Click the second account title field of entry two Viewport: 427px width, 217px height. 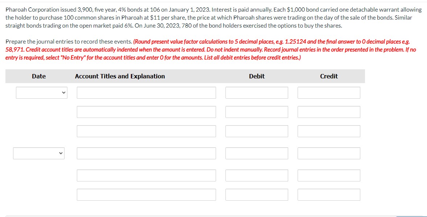click(x=146, y=175)
